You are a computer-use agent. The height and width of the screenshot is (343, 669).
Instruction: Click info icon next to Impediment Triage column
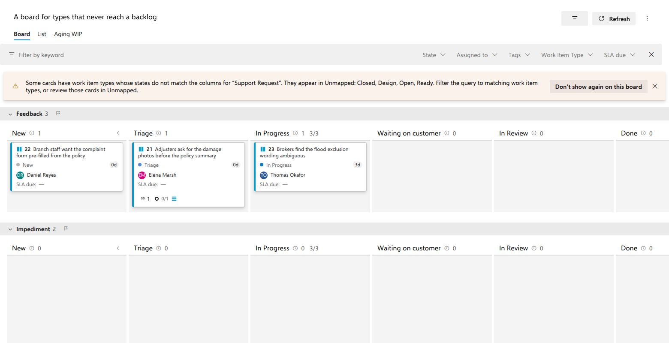[159, 248]
